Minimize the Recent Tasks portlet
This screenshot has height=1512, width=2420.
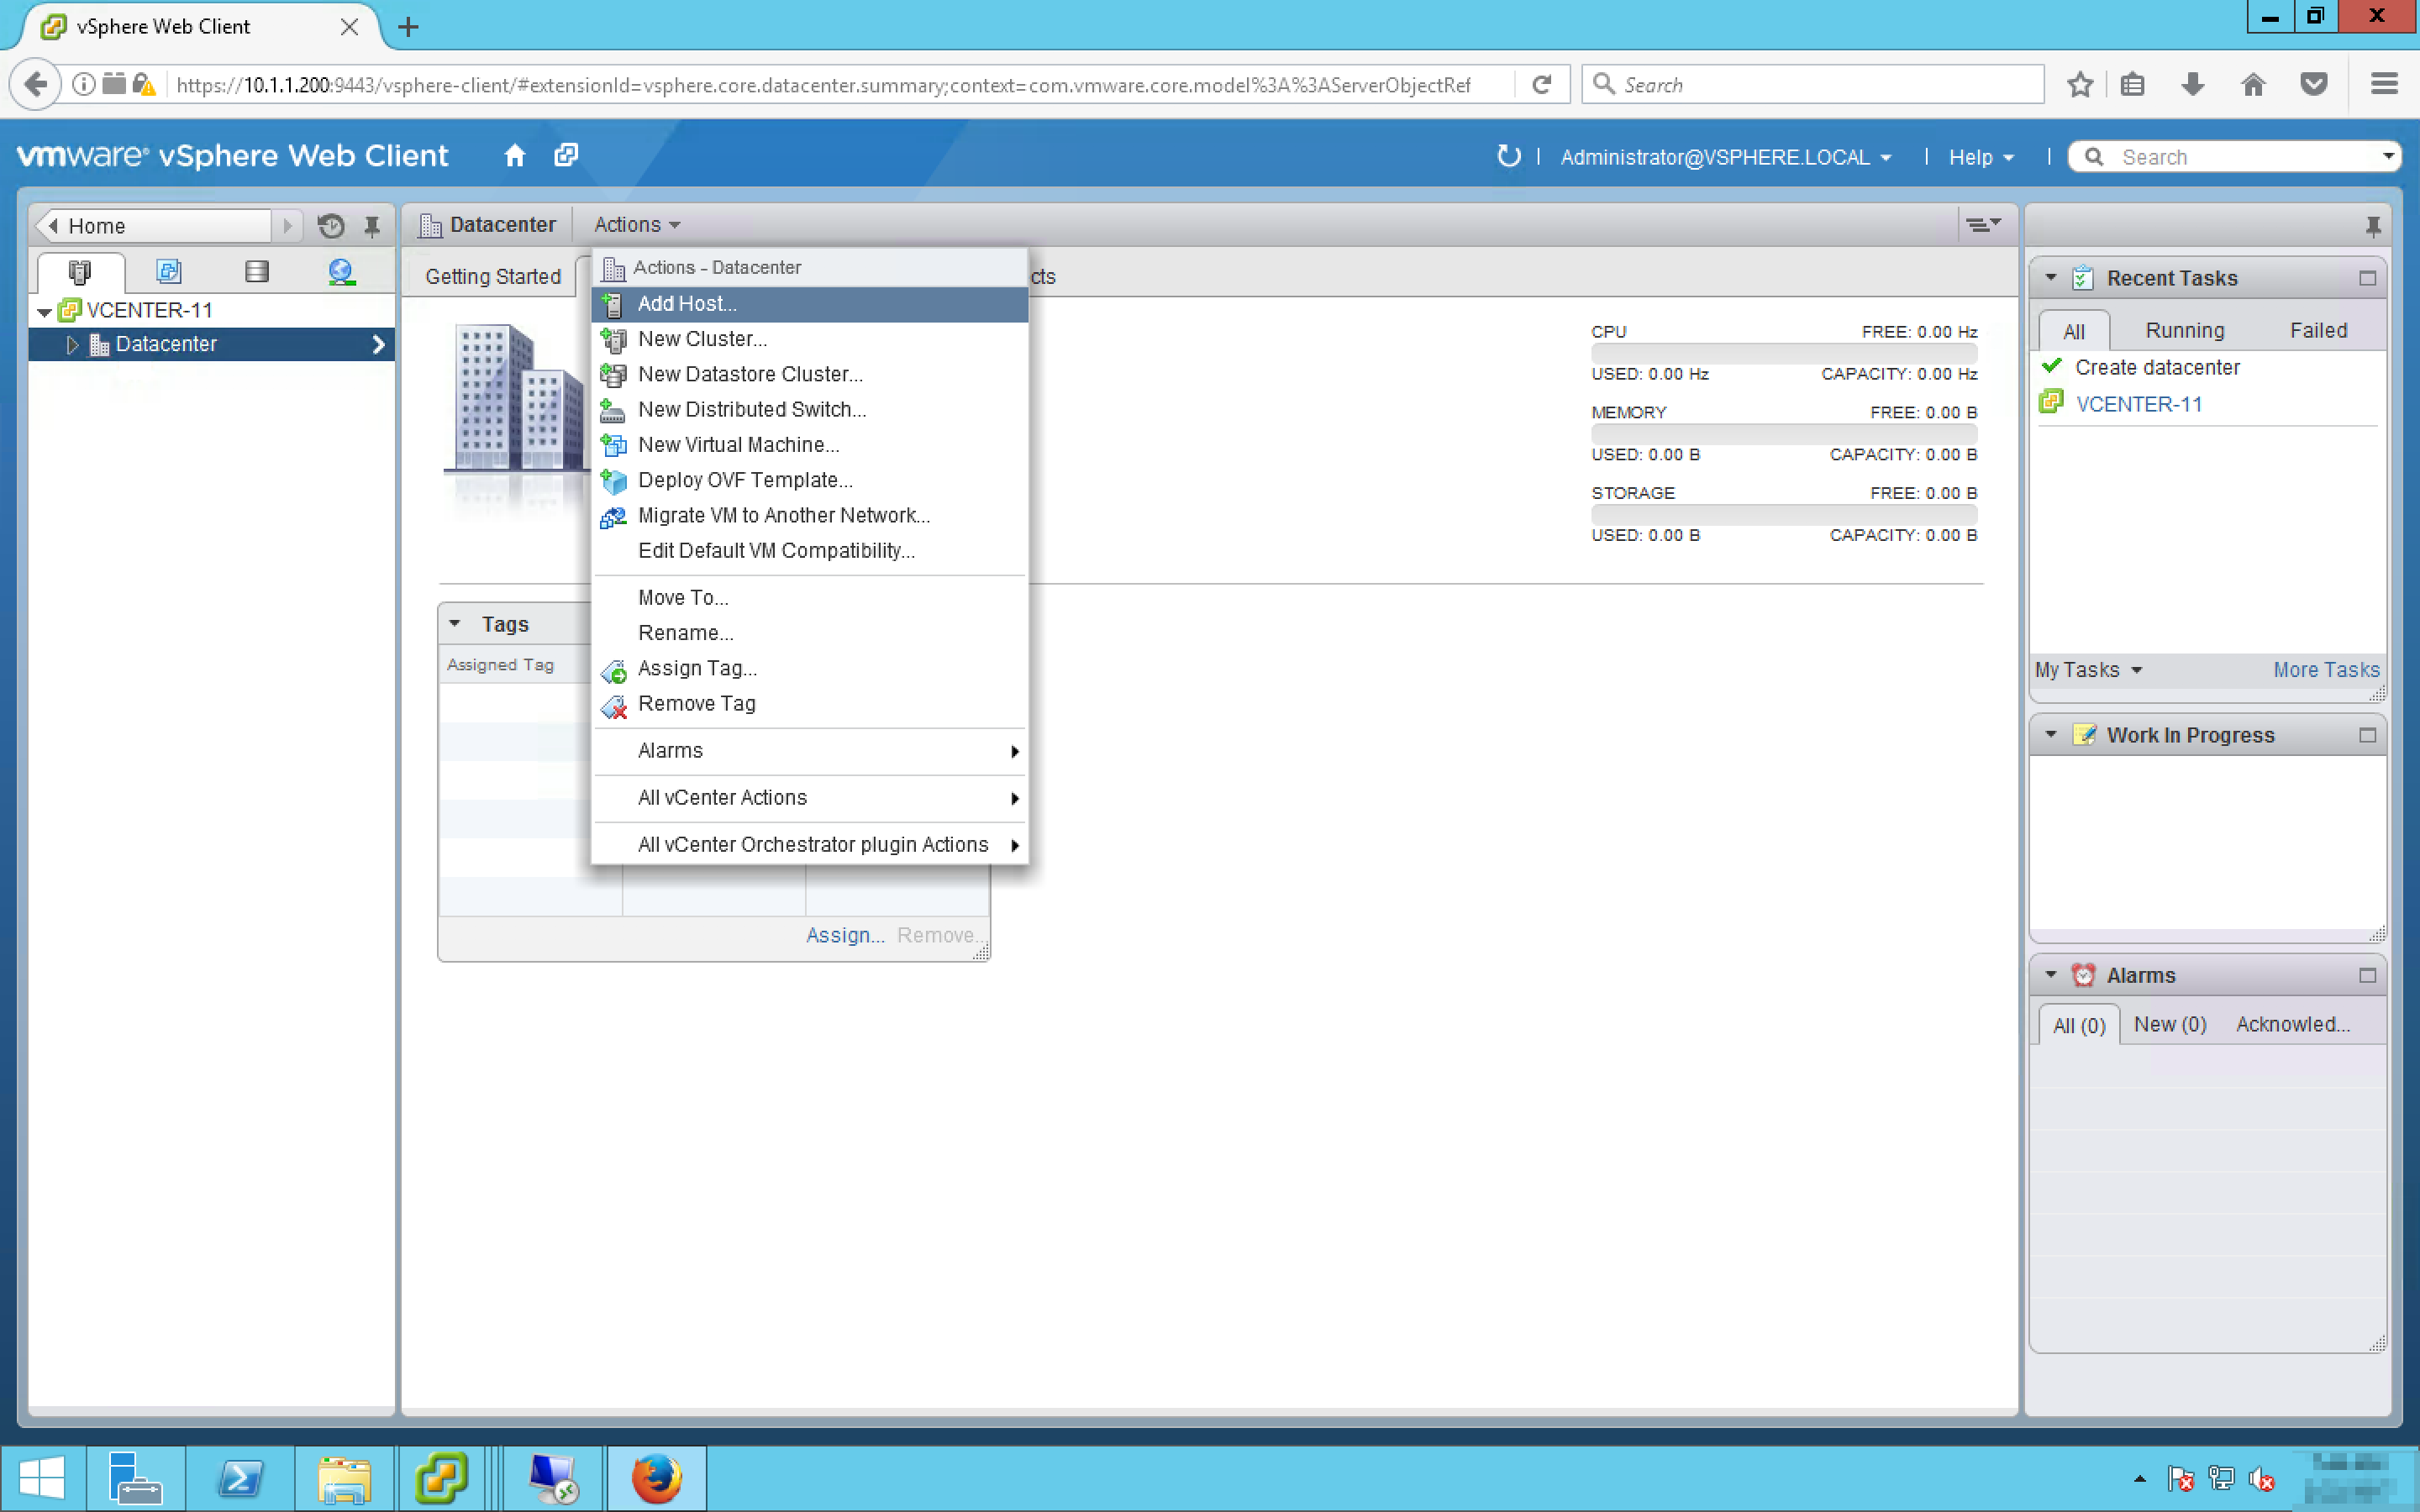click(x=2367, y=278)
